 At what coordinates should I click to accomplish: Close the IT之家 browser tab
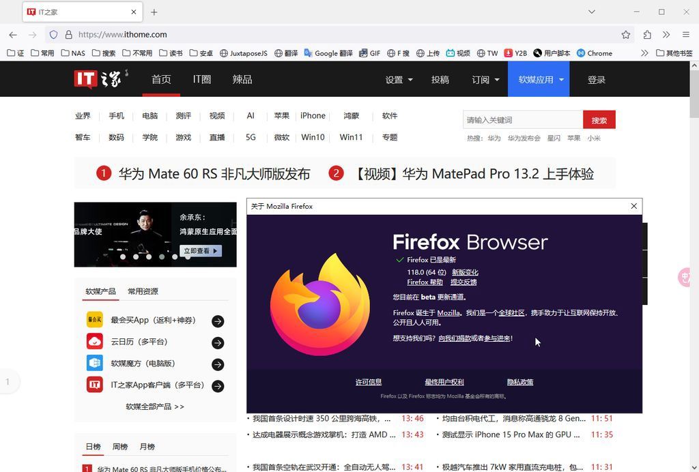click(x=134, y=12)
